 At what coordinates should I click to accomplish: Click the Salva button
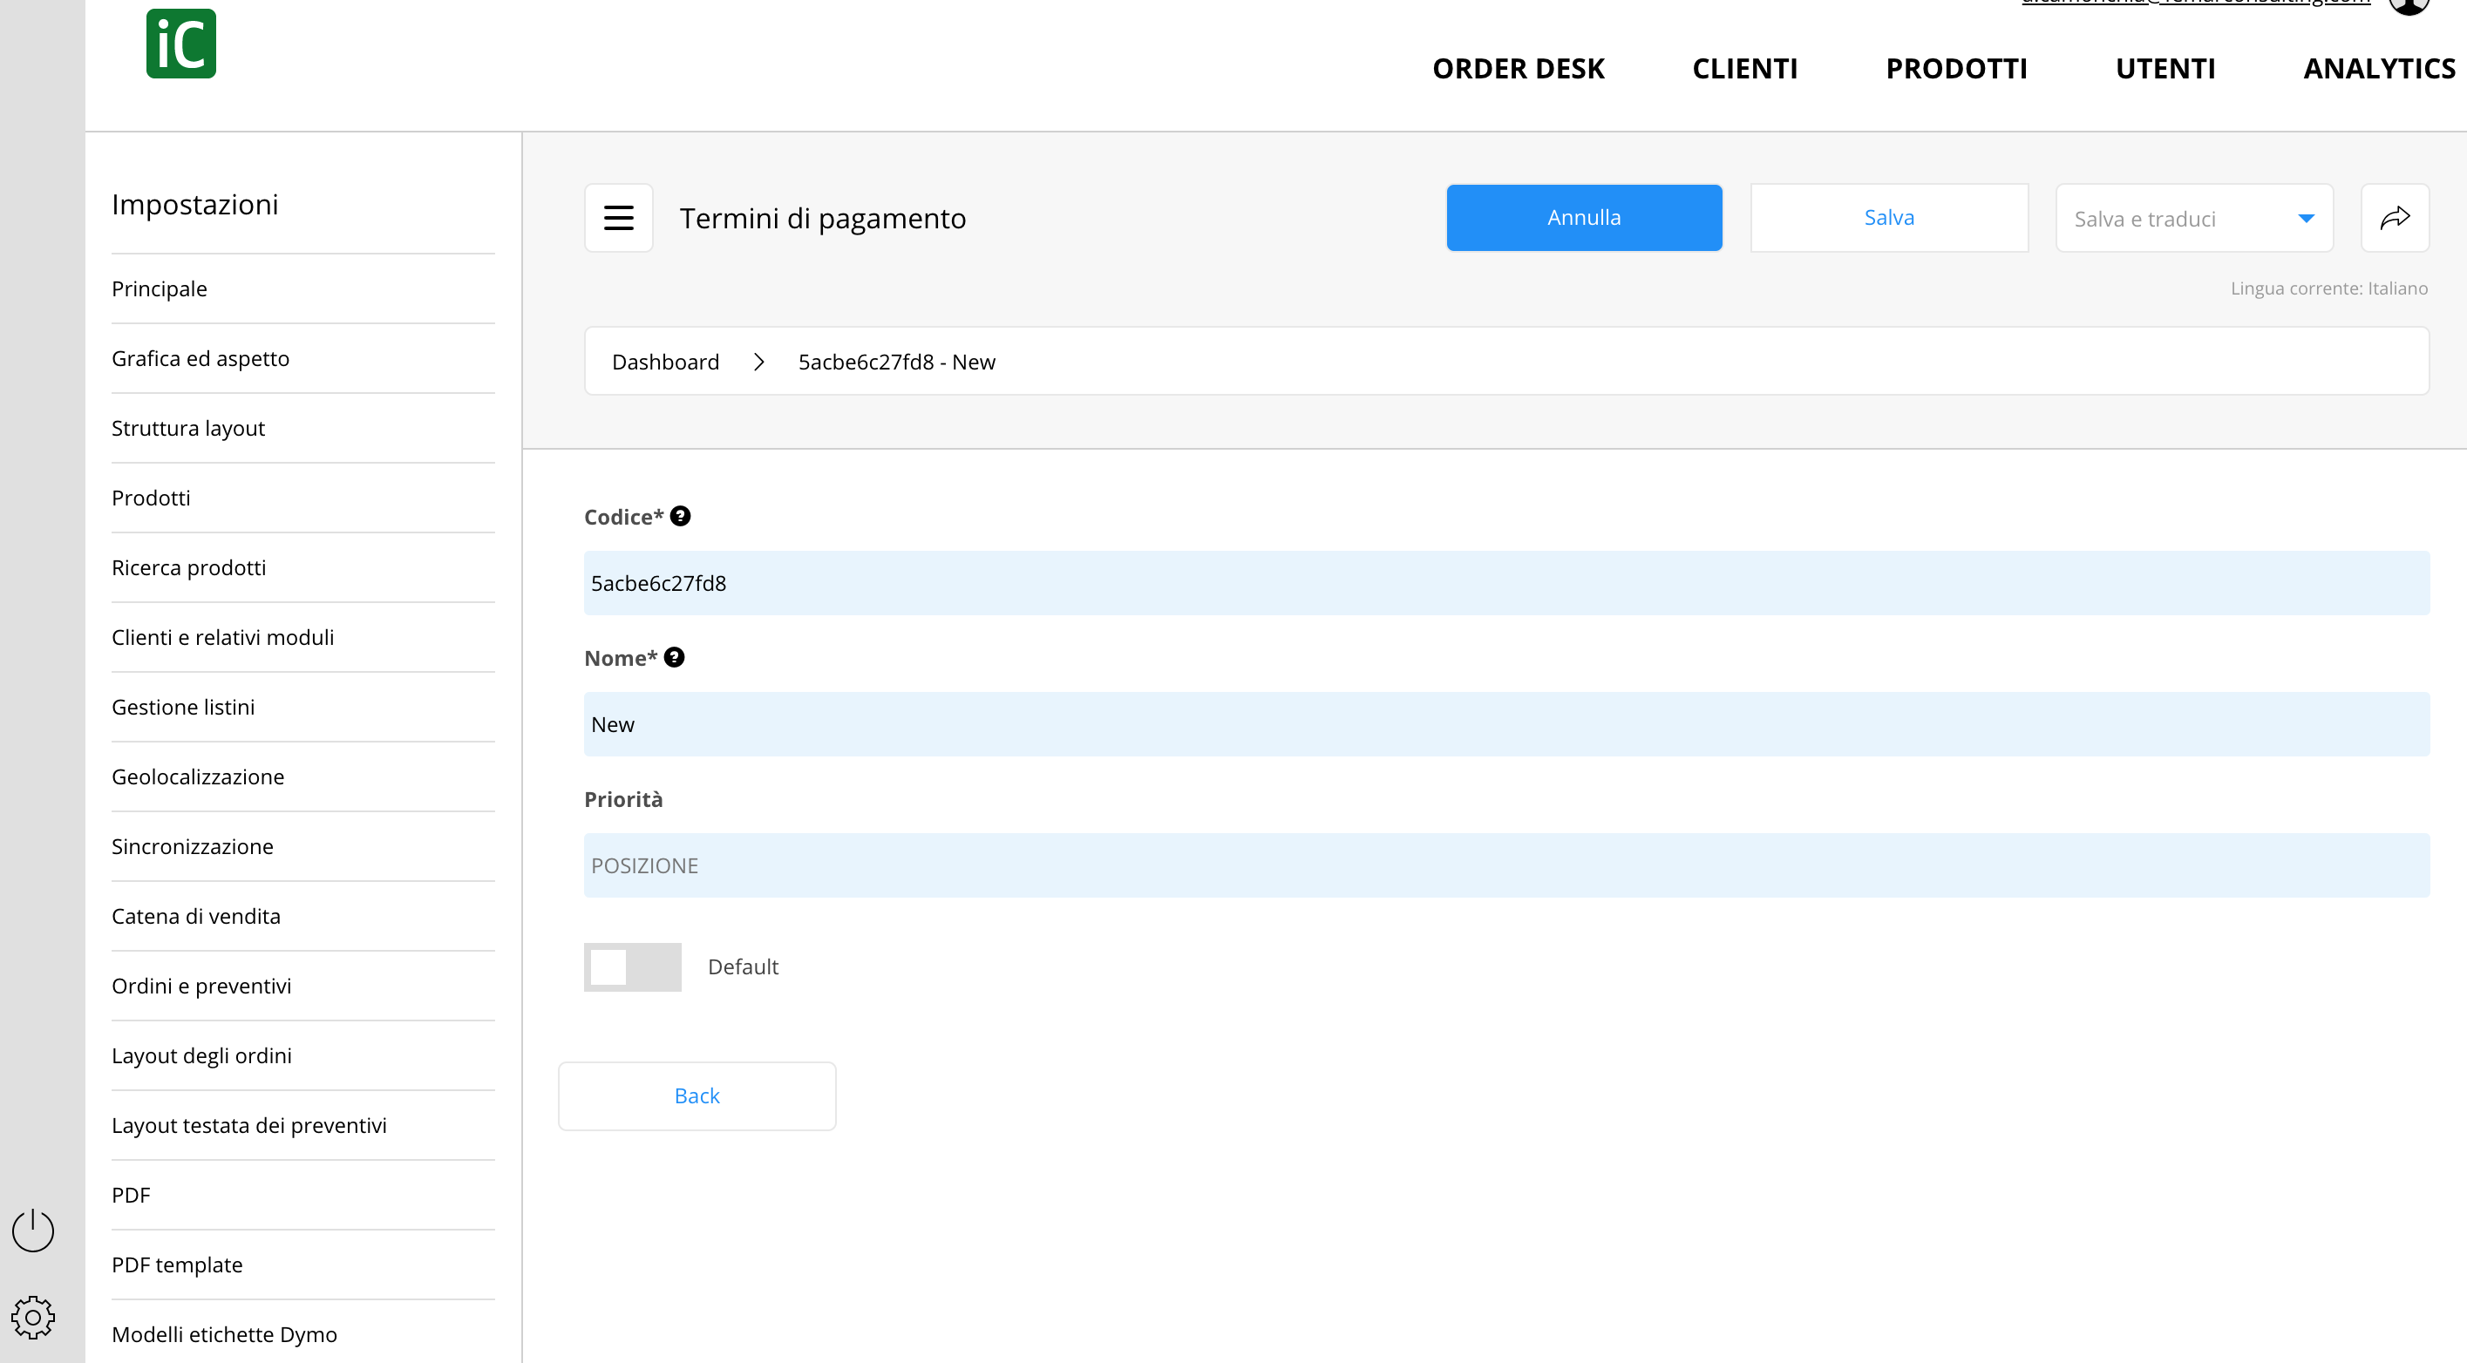[1888, 218]
